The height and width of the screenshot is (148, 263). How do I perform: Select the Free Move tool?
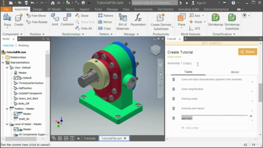tap(36, 16)
